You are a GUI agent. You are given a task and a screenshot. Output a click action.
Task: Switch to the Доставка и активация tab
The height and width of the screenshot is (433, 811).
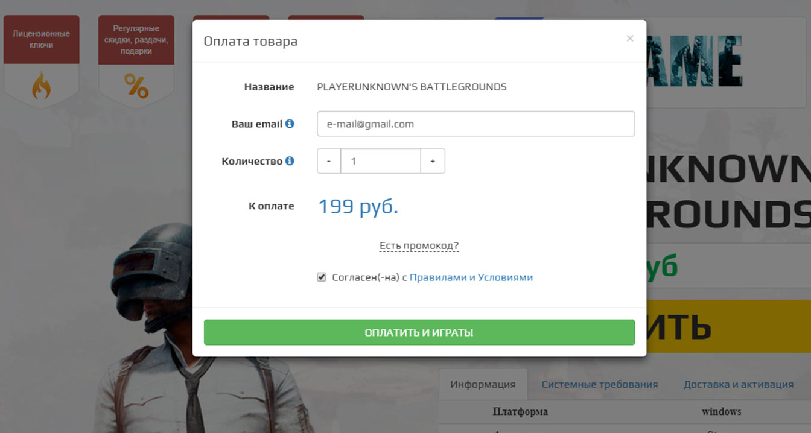pyautogui.click(x=739, y=384)
